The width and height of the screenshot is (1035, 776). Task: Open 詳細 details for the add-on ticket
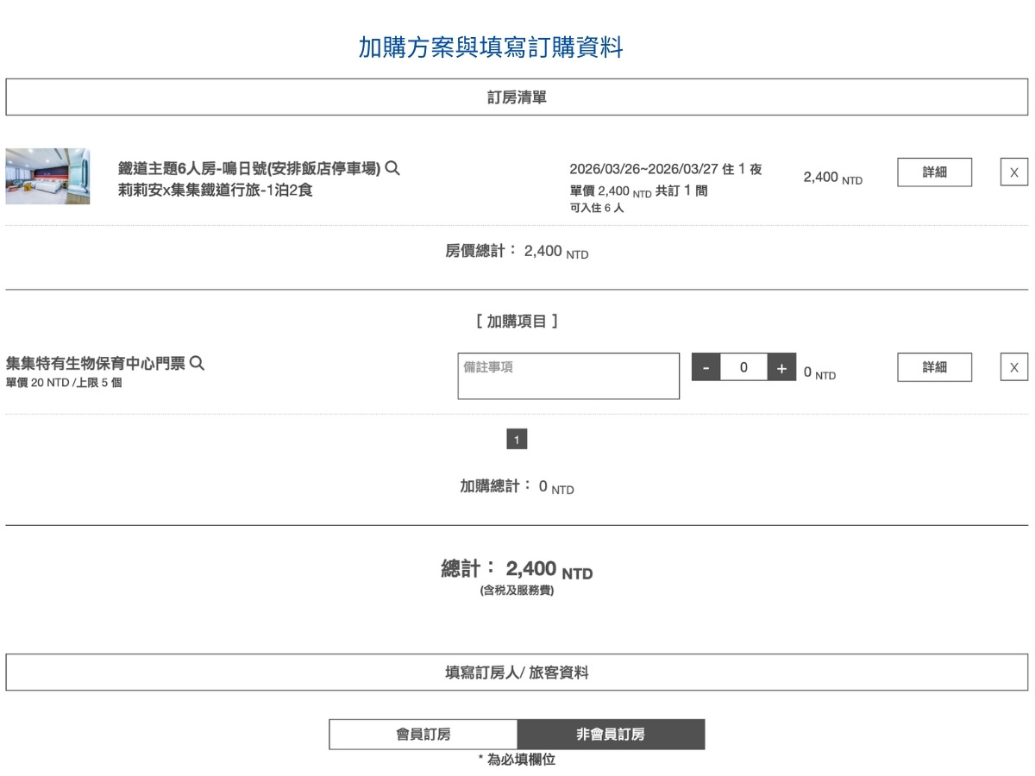[934, 366]
